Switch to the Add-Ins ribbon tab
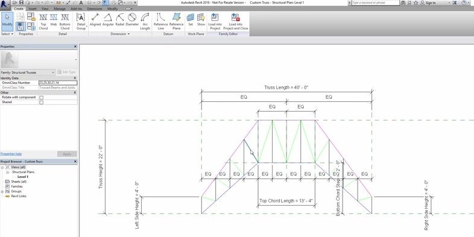 [x=76, y=9]
